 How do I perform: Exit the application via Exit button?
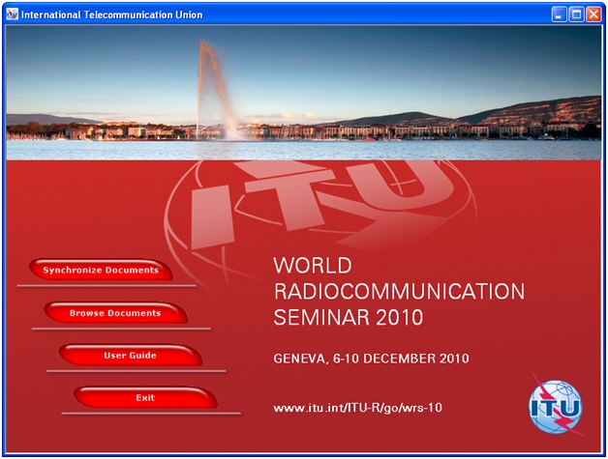[x=145, y=397]
